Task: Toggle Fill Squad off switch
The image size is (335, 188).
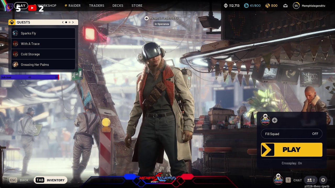Action: [x=292, y=134]
